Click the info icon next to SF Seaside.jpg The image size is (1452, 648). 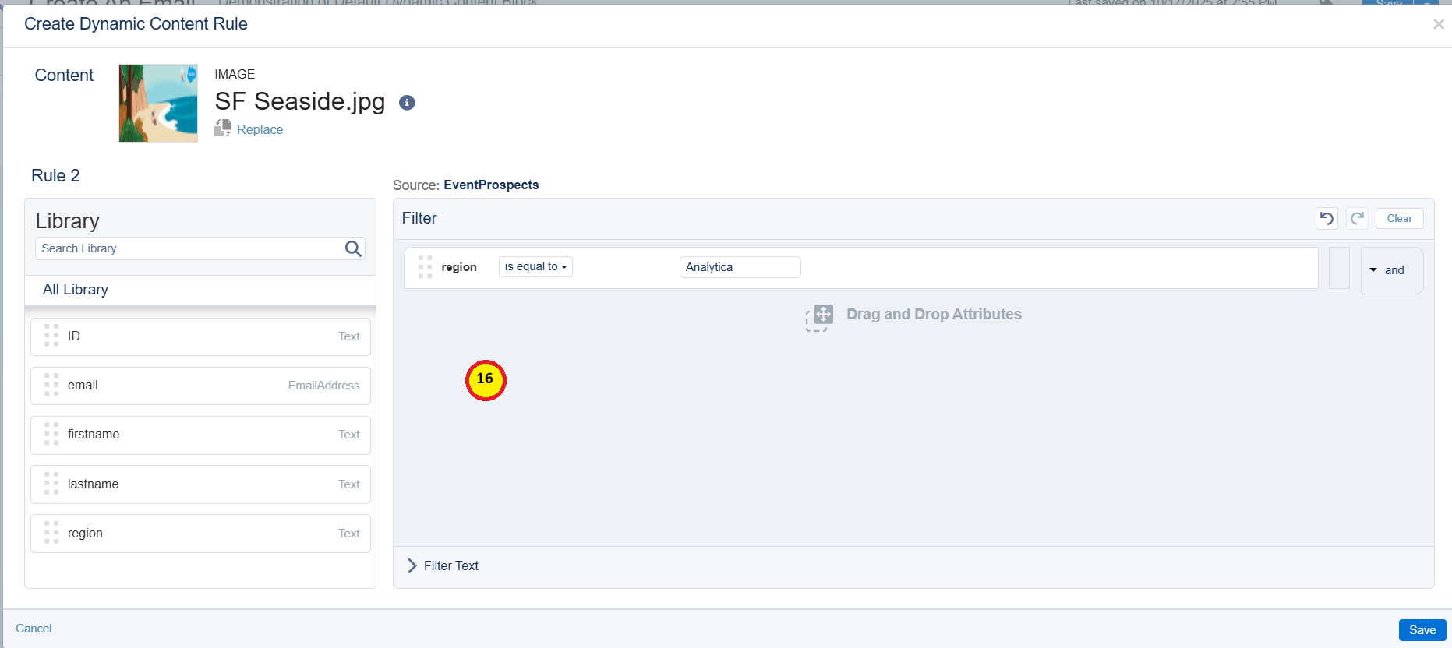click(x=407, y=103)
